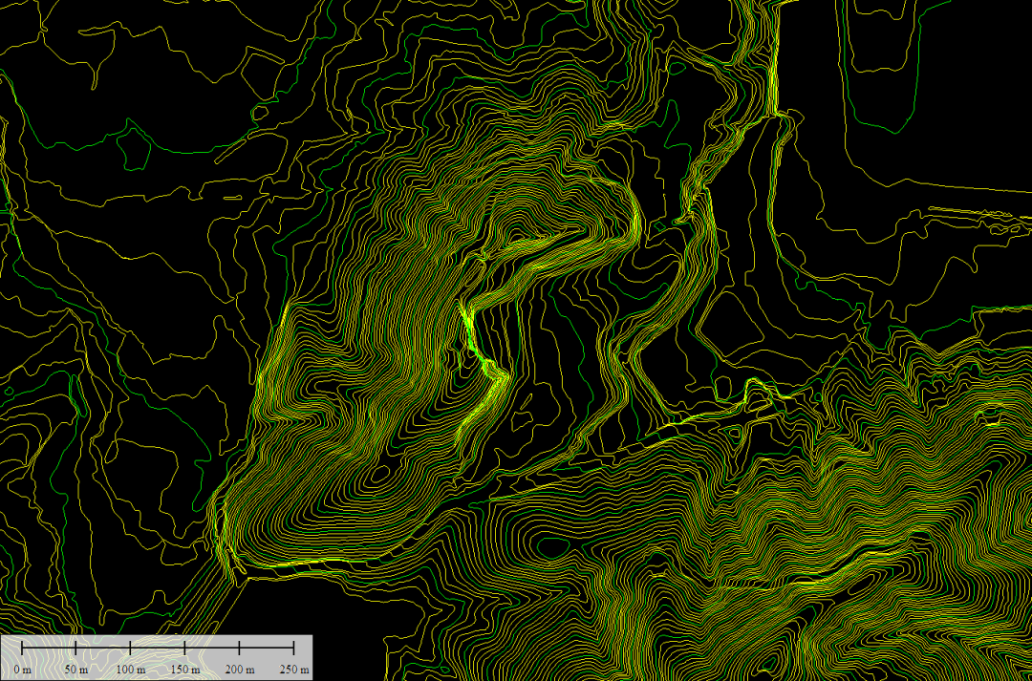Click the '100 m' label on scale bar

[x=130, y=669]
